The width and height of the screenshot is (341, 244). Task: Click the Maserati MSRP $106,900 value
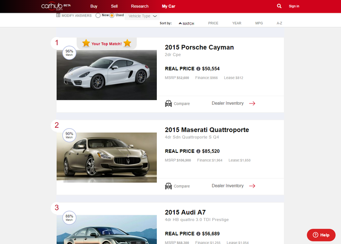pos(184,161)
